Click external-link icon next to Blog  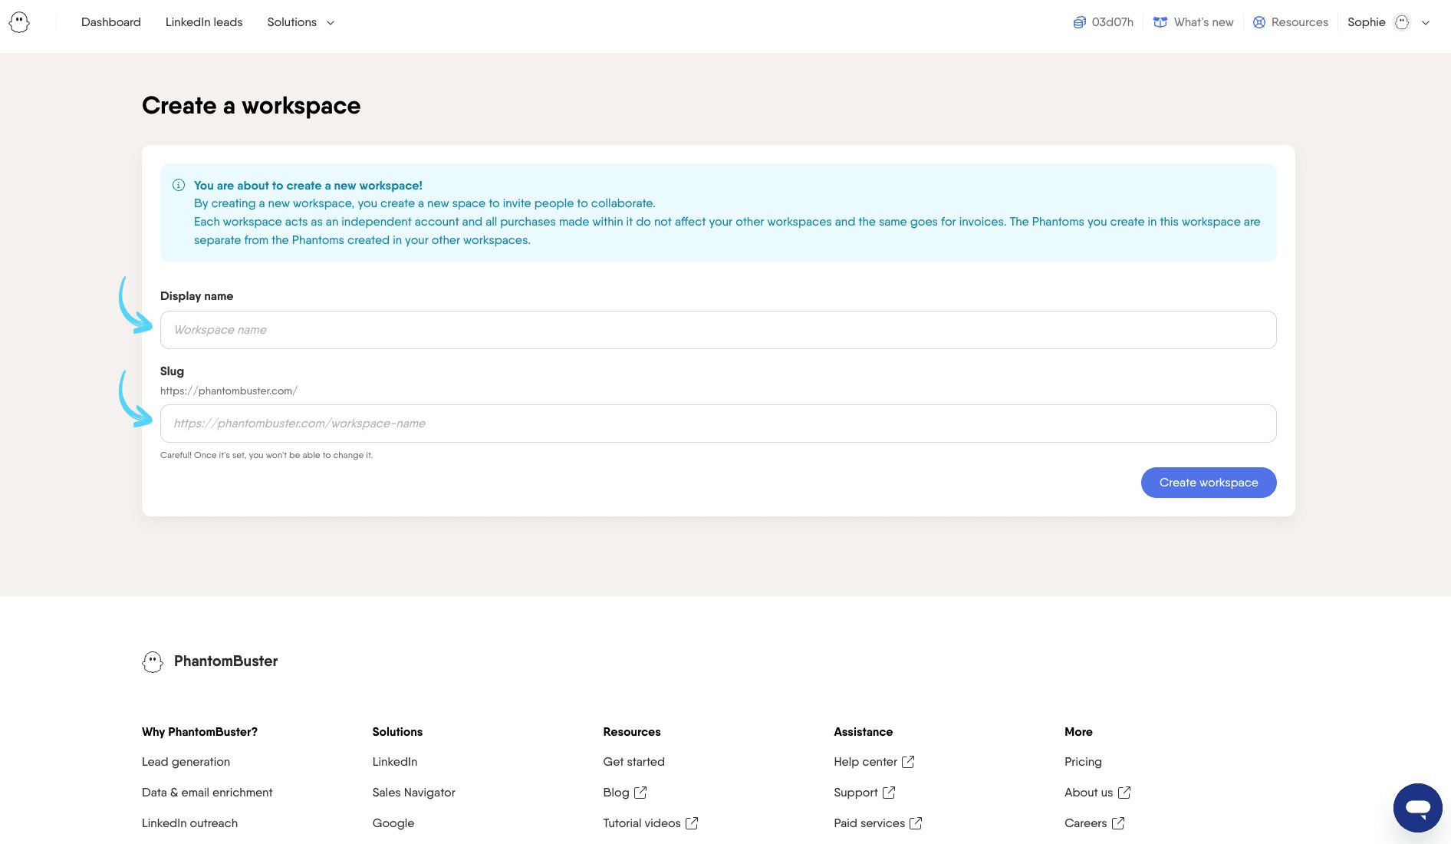pos(640,793)
